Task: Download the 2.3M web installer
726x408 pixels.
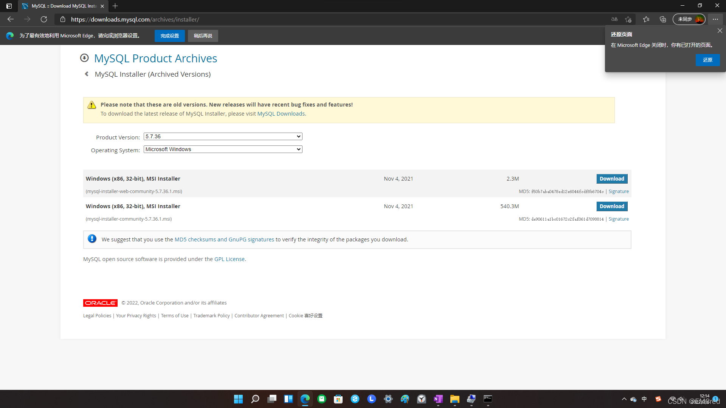Action: tap(611, 179)
